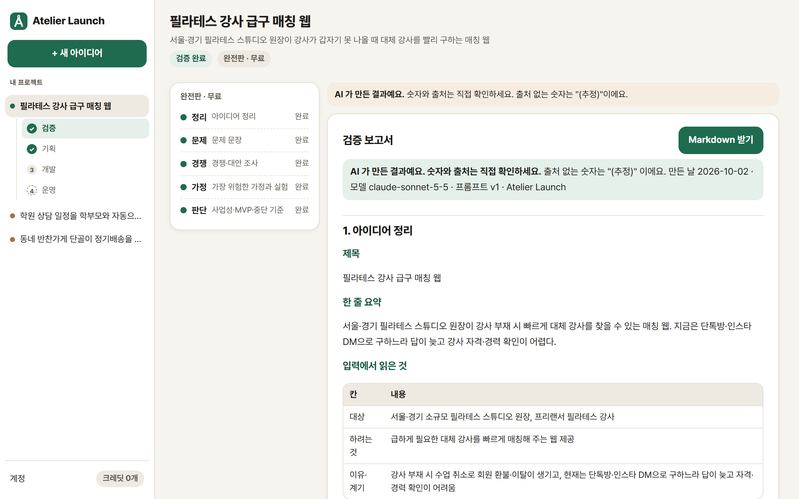Click the green dot in the 경쟁 row
Image resolution: width=799 pixels, height=499 pixels.
point(184,164)
